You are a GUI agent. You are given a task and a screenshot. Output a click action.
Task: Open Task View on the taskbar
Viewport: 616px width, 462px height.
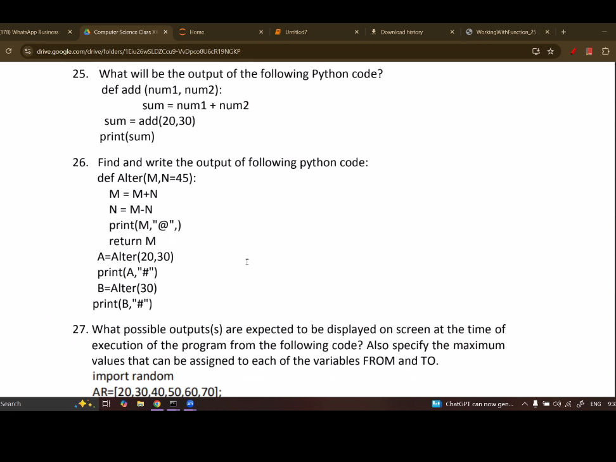[x=106, y=404]
